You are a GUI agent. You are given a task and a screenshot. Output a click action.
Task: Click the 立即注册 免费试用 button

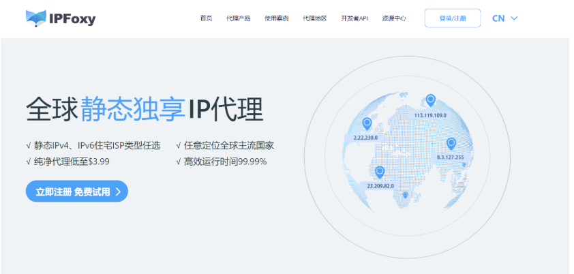point(77,192)
